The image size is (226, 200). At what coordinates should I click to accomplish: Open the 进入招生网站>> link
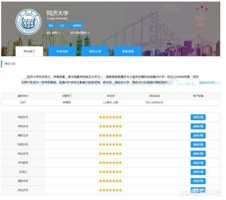80,33
